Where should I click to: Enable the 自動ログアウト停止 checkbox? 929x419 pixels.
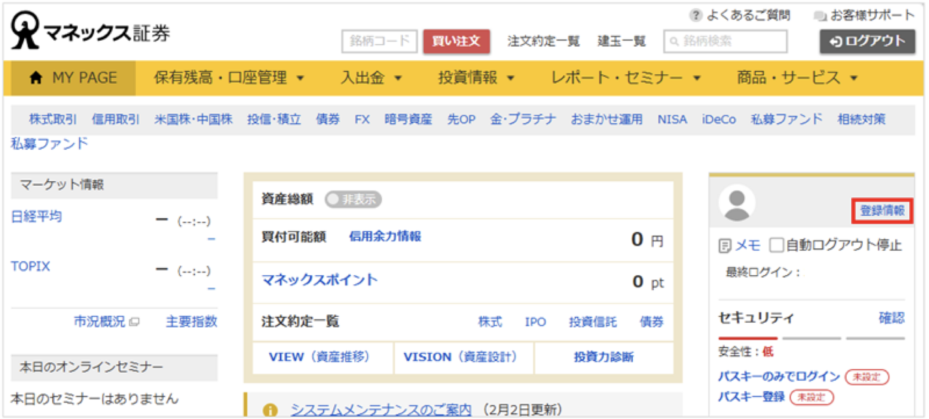click(776, 245)
